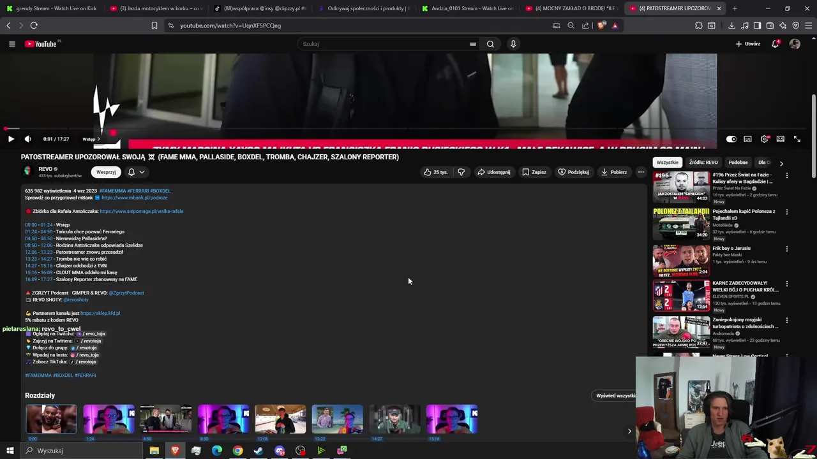Enable theater mode in player
Image resolution: width=817 pixels, height=459 pixels.
click(x=781, y=139)
